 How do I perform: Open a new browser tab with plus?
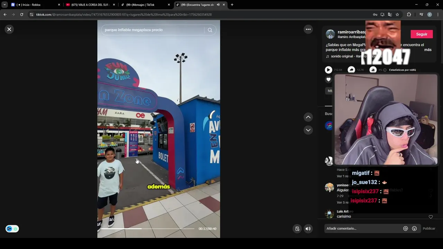coord(232,5)
